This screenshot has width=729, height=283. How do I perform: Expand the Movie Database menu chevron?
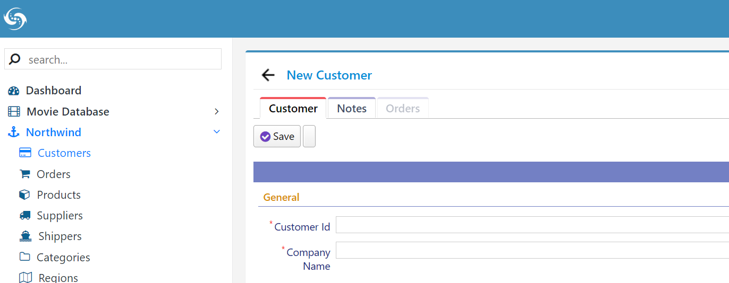tap(216, 111)
